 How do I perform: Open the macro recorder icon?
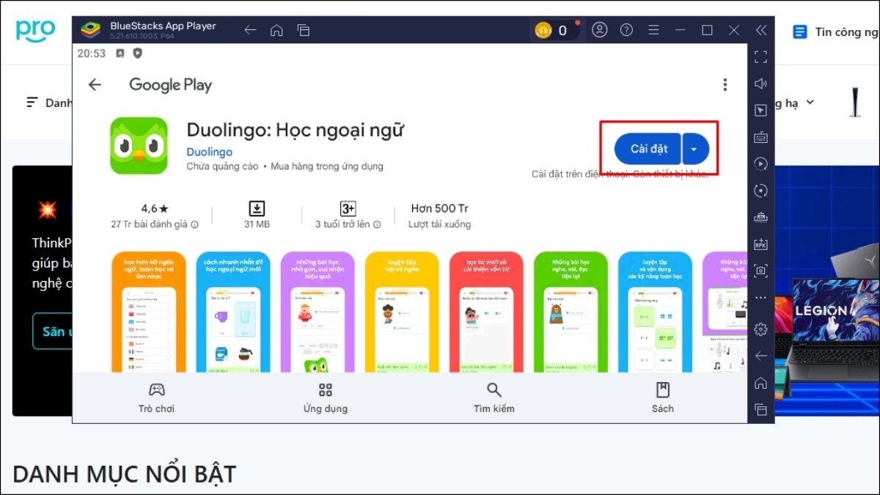[760, 164]
